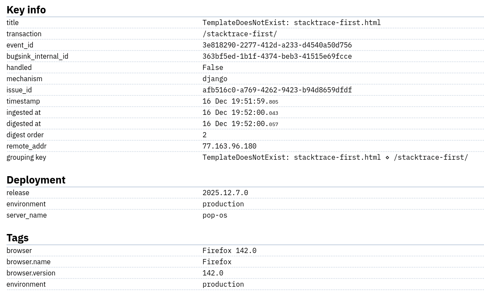Click the remote_addr value 77.163.96.180
This screenshot has height=291, width=484.
(x=229, y=146)
